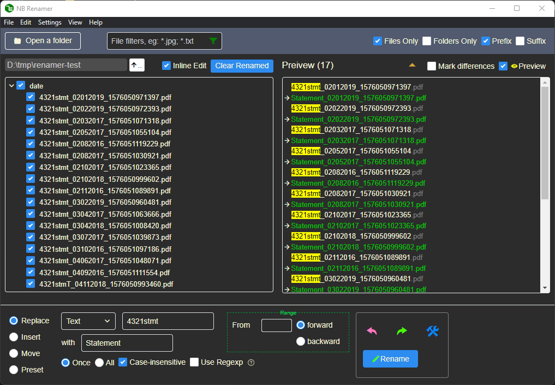The image size is (555, 385).
Task: Uncheck file 4321stmt_02022019_1576050972393.pdf checkbox
Action: click(x=31, y=108)
